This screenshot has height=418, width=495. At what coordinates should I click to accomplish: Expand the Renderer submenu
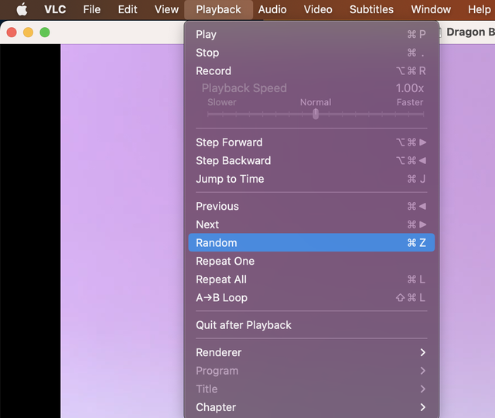pyautogui.click(x=311, y=353)
